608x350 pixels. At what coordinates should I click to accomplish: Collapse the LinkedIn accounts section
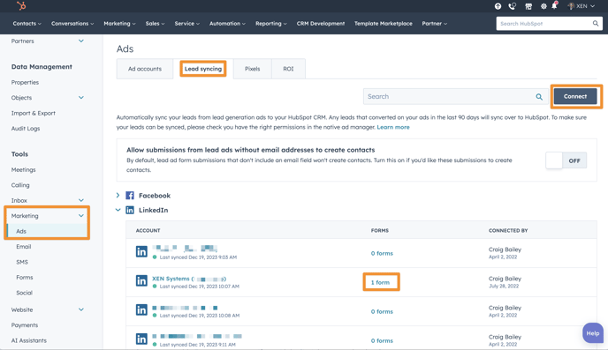point(118,210)
